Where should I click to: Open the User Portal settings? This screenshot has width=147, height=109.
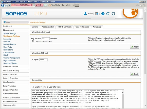tap(8, 47)
